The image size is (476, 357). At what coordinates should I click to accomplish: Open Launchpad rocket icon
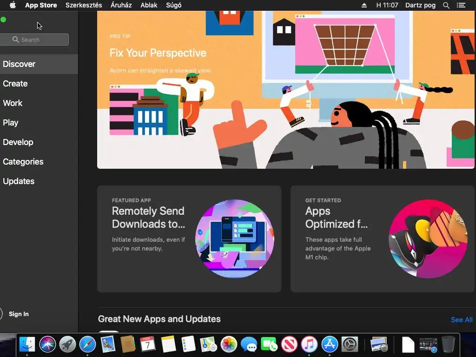click(x=67, y=344)
